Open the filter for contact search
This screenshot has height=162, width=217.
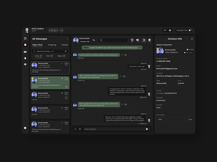click(66, 51)
